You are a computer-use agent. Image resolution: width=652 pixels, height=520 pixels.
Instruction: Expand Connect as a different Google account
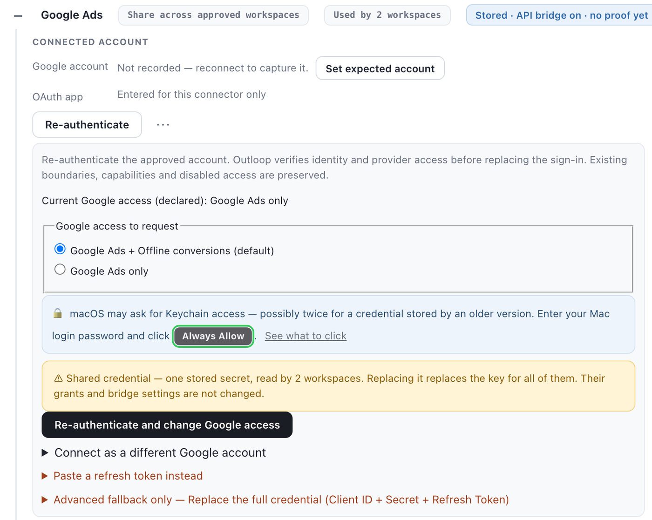coord(154,452)
